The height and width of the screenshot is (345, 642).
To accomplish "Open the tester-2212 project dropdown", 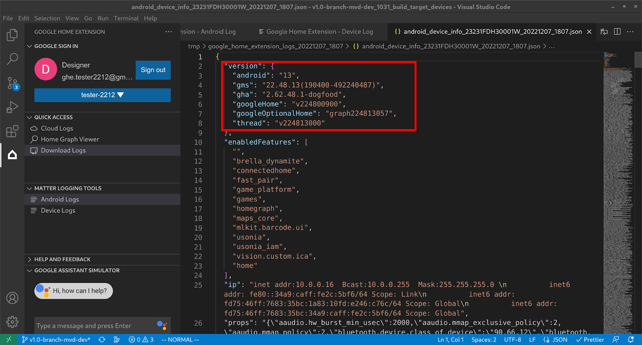I will point(102,95).
